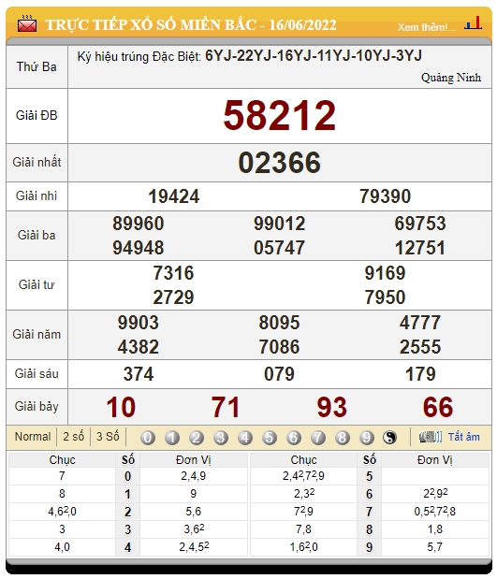497x579 pixels.
Task: Click the Quảng Ninh province link
Action: 451,78
